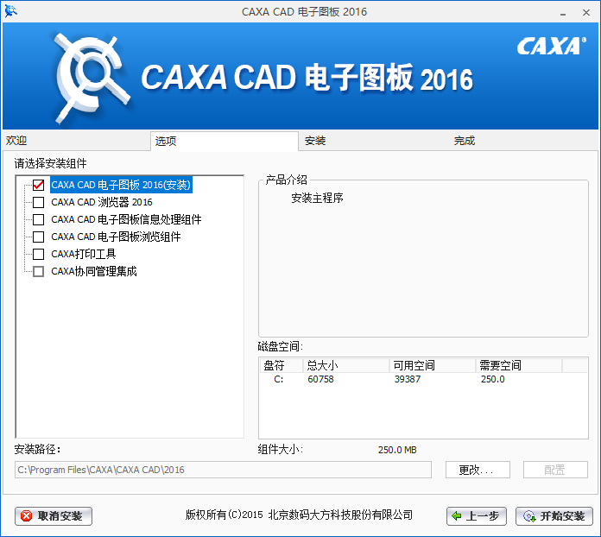Image resolution: width=601 pixels, height=537 pixels.
Task: Click the 盘符 column header
Action: [282, 366]
